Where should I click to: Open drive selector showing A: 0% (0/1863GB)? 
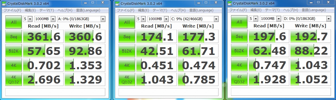tap(81, 19)
